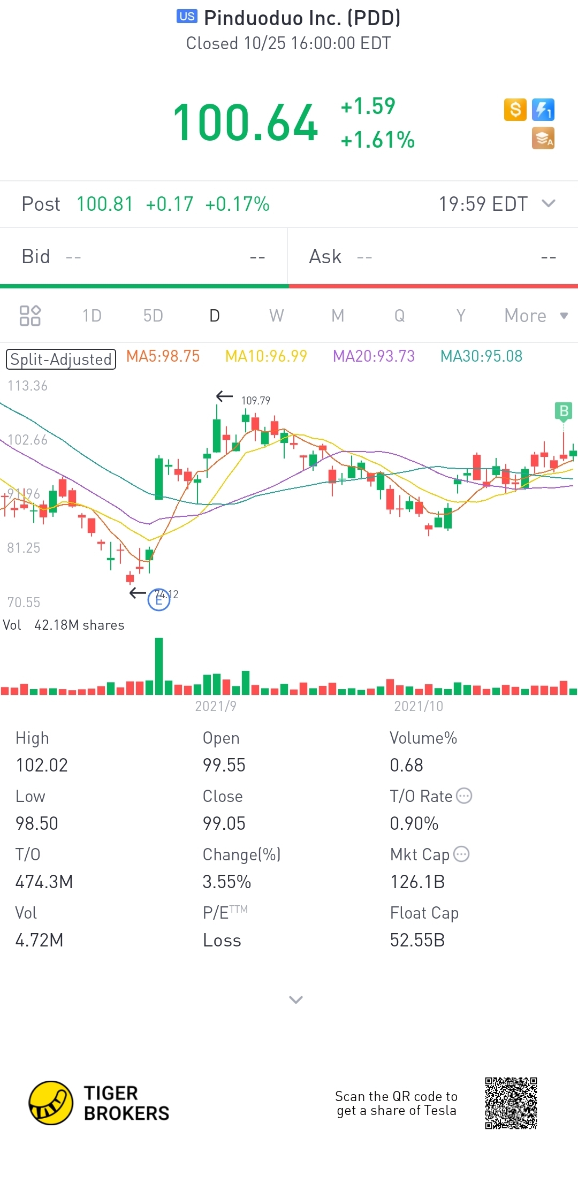Tap the Post market price 100.81
The image size is (578, 1184).
click(104, 204)
